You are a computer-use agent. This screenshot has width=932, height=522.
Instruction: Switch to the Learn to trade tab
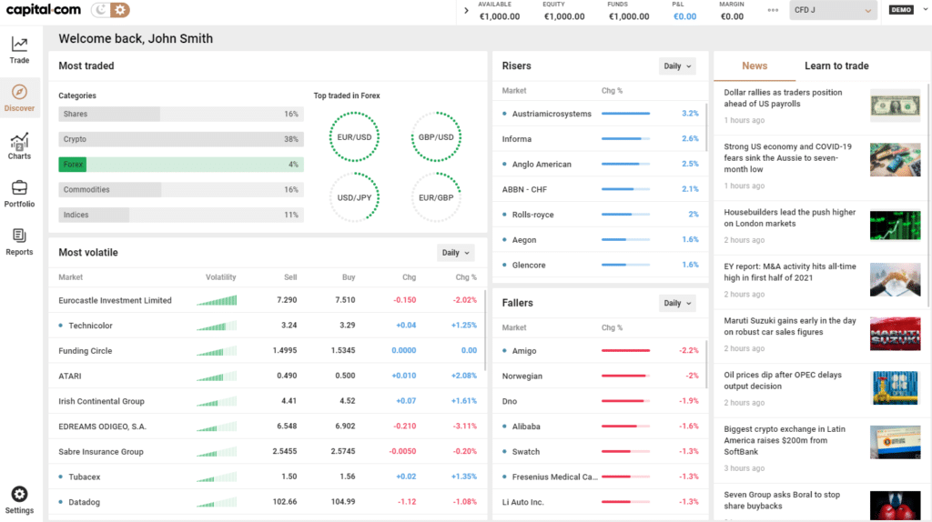coord(836,65)
